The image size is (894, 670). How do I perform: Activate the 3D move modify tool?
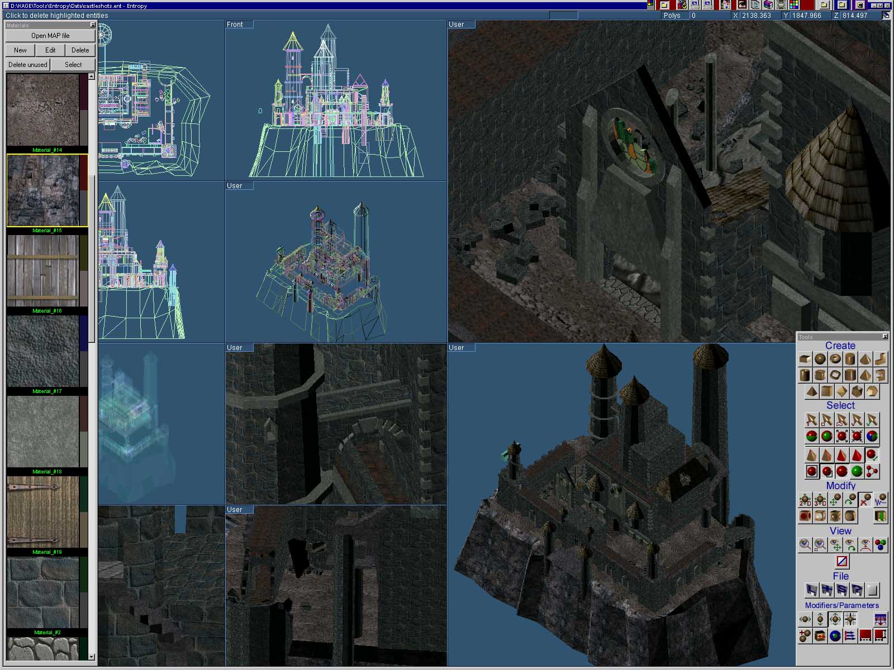point(820,500)
